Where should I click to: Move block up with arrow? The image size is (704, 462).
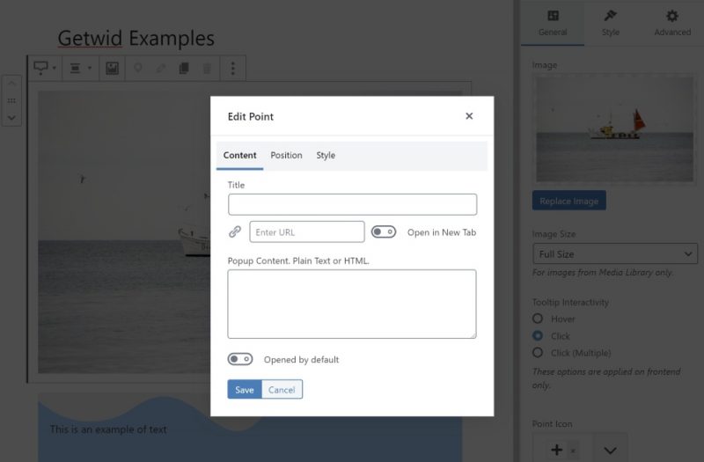11,84
